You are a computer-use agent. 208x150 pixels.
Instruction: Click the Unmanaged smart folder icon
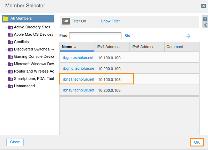click(x=10, y=86)
